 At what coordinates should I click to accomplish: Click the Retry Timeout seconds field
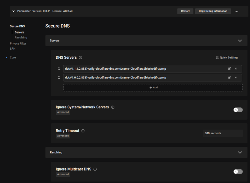tap(222, 133)
